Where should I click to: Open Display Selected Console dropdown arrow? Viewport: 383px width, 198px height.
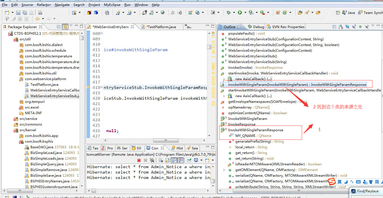click(x=201, y=160)
